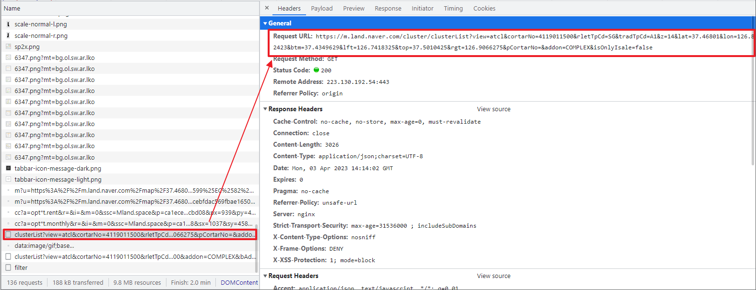
Task: Click the tabbar-icon-message-dark.png file icon
Action: click(x=8, y=168)
